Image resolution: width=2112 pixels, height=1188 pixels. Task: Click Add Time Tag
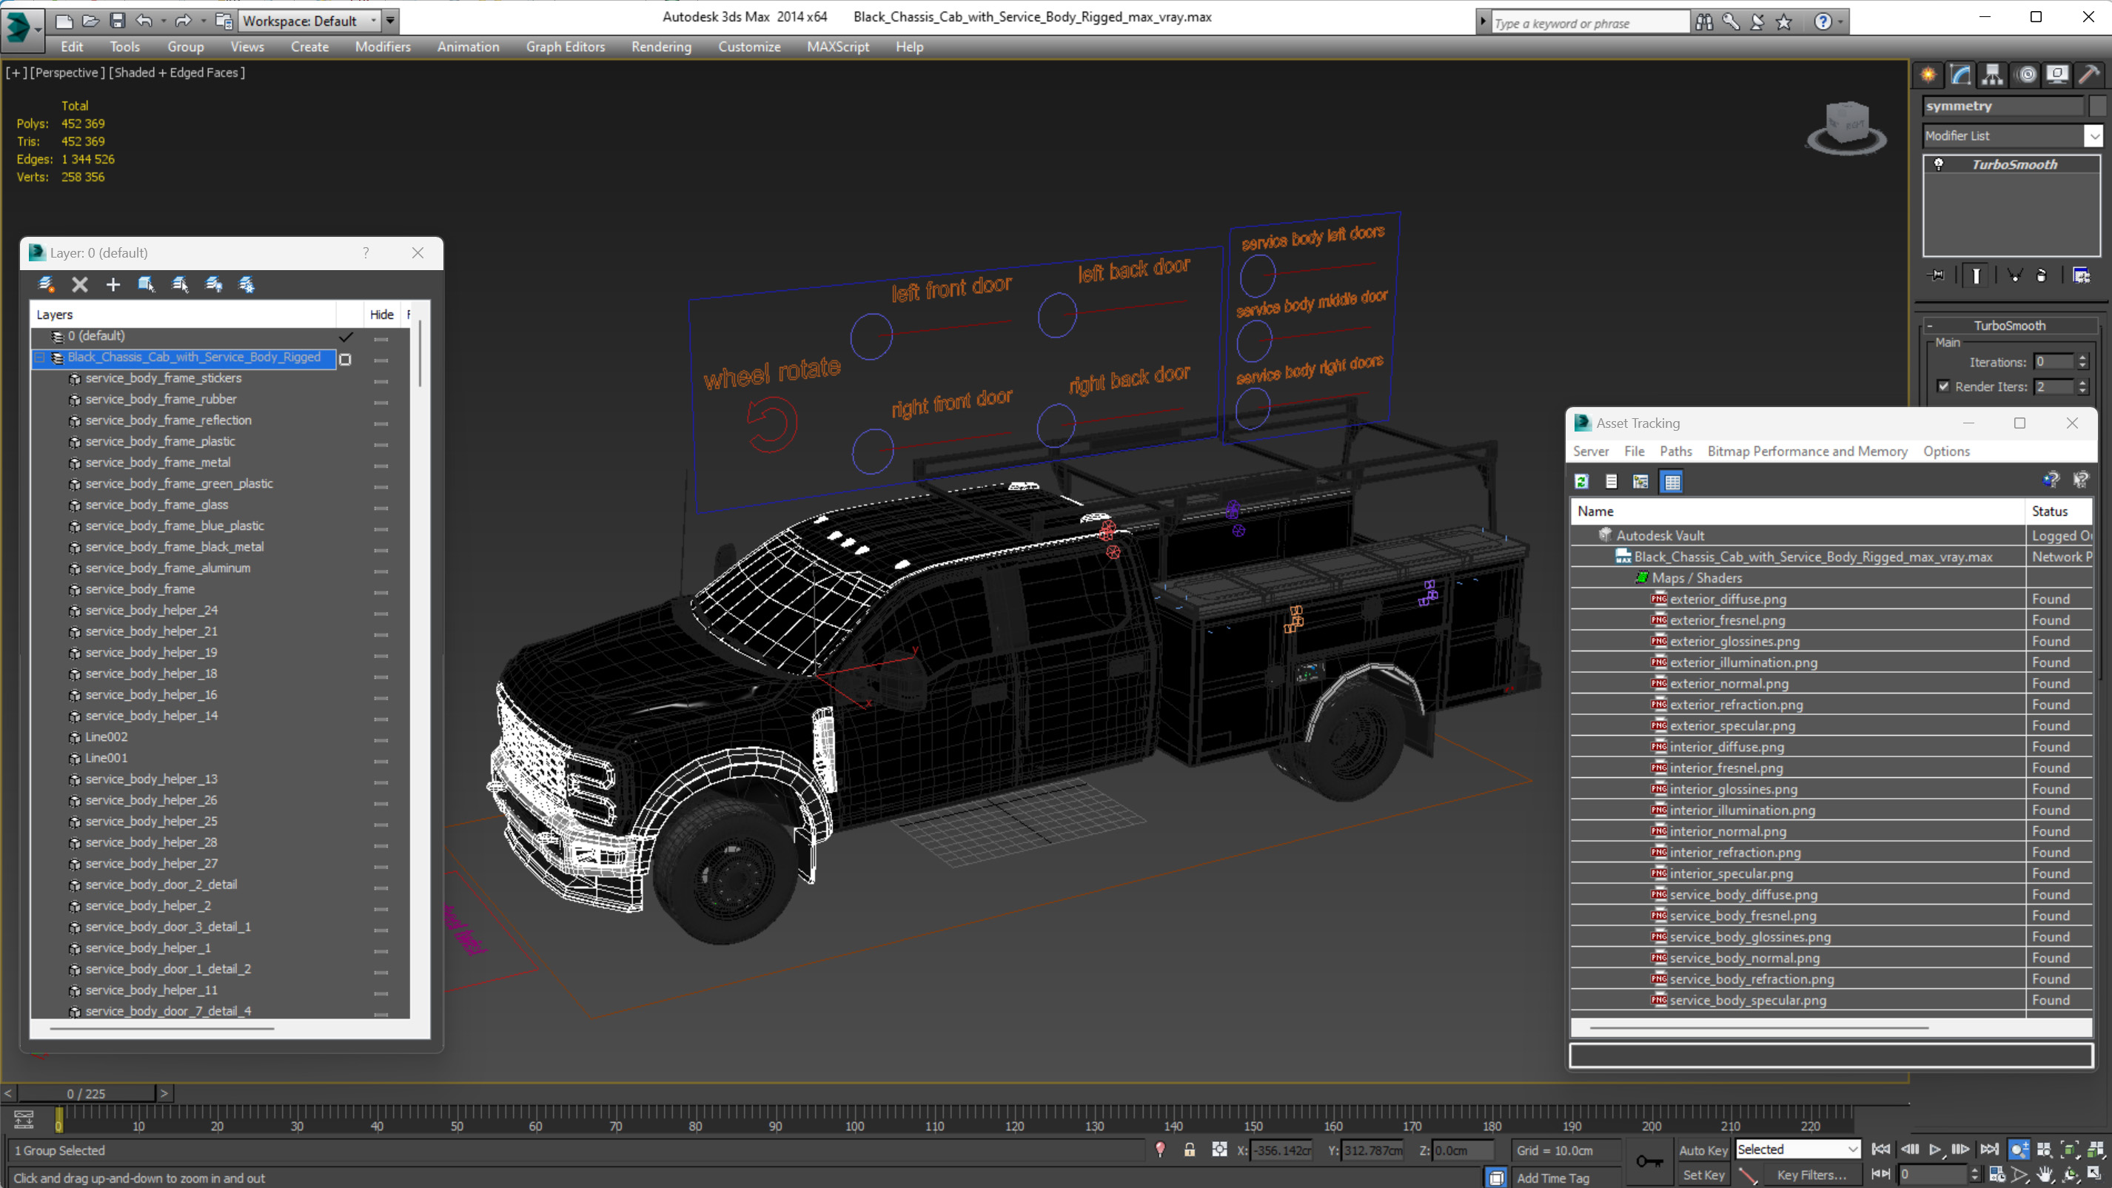(x=1552, y=1178)
